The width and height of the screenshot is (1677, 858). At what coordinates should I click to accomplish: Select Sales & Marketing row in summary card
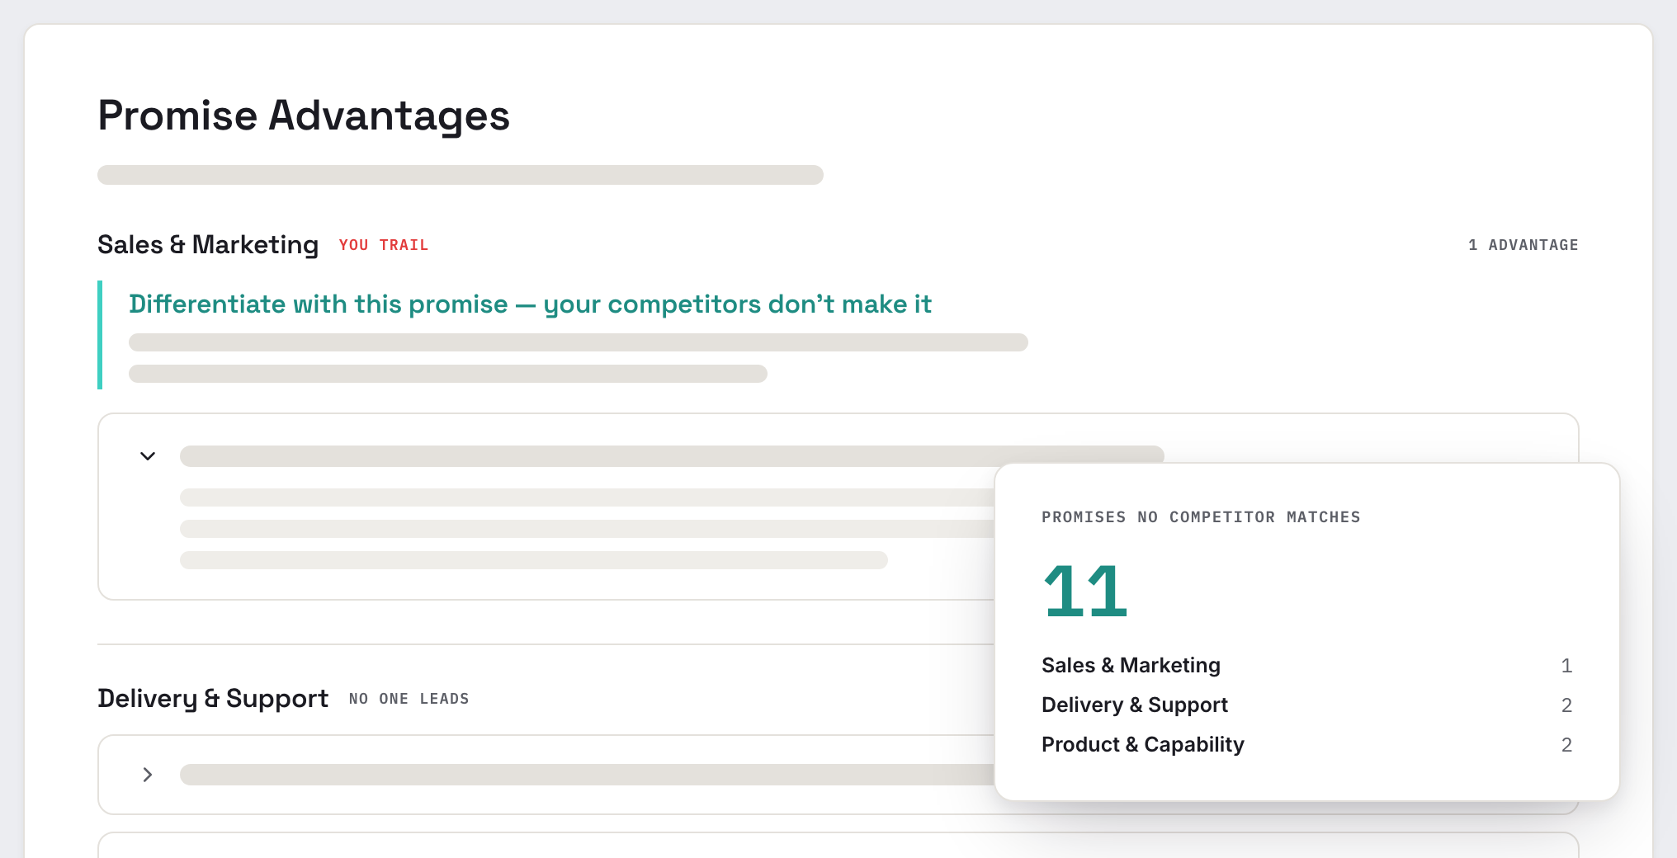[x=1307, y=666]
